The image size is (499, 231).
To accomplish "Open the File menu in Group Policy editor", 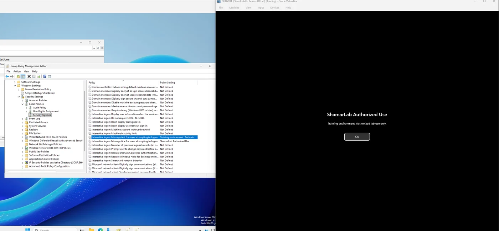I will click(x=9, y=71).
